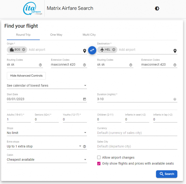Uncheck Only show flights with available seats
This screenshot has height=184, width=186.
pyautogui.click(x=99, y=163)
